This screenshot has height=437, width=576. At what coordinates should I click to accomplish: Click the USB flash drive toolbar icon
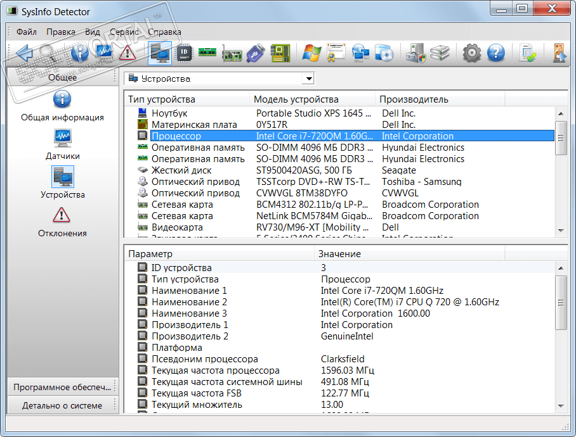(256, 53)
